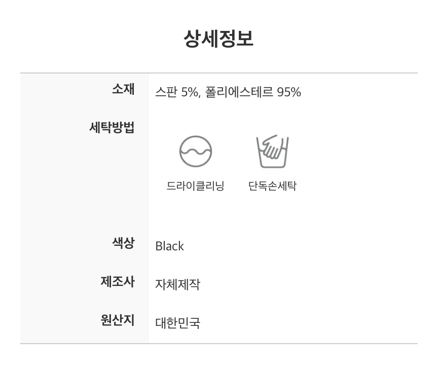Click the material text 스판 5%

pos(178,92)
